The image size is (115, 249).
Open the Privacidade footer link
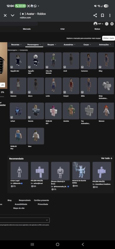click(x=43, y=204)
